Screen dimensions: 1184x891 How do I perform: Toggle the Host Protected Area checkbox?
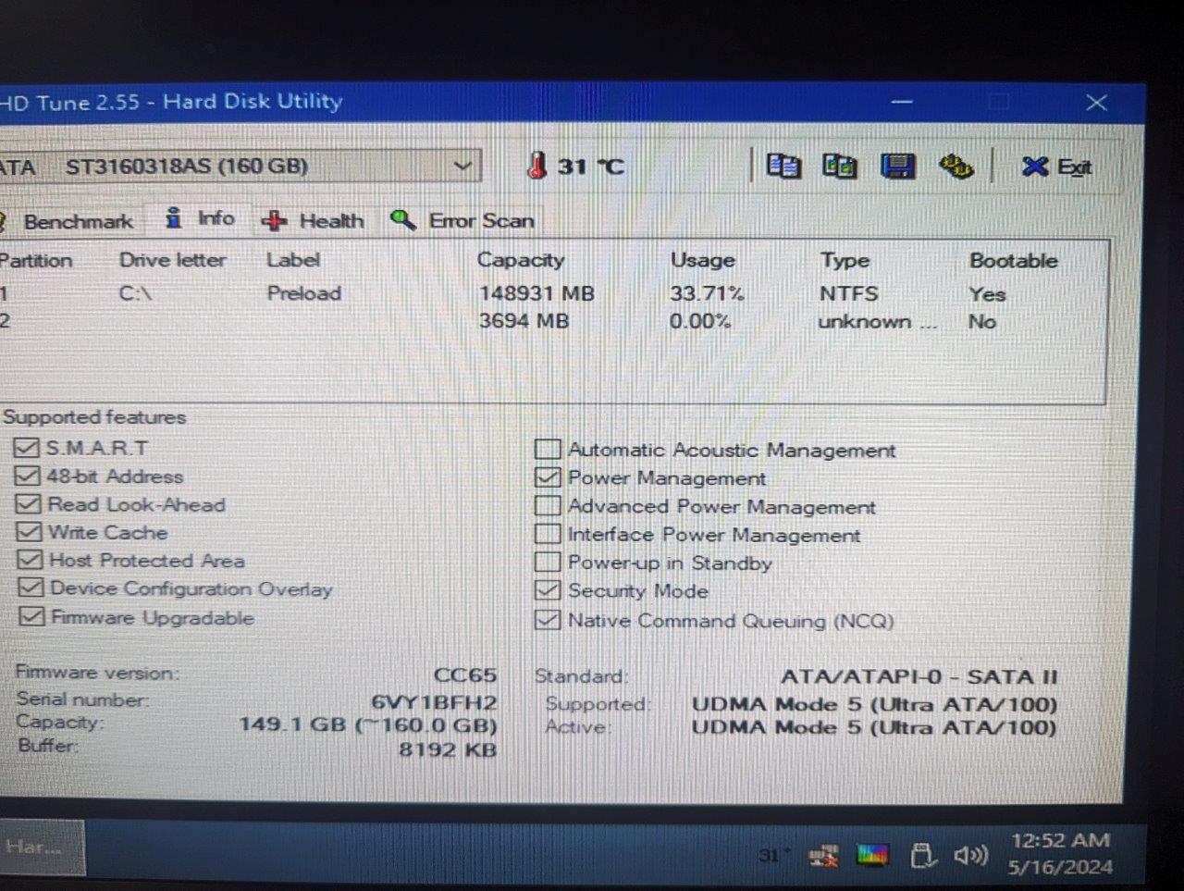pos(30,560)
